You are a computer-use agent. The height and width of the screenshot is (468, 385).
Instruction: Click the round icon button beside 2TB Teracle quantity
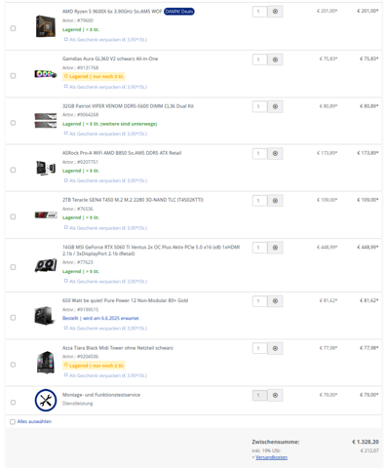click(x=275, y=201)
